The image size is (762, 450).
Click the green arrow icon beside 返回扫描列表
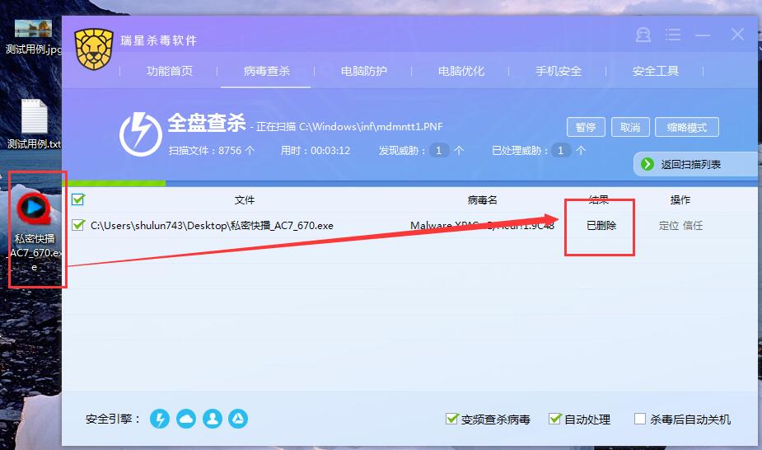coord(647,164)
